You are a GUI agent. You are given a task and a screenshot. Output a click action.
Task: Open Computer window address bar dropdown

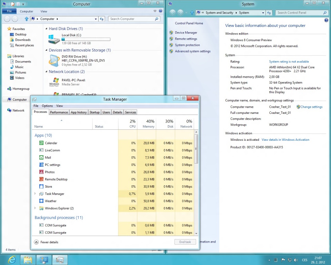[96, 19]
